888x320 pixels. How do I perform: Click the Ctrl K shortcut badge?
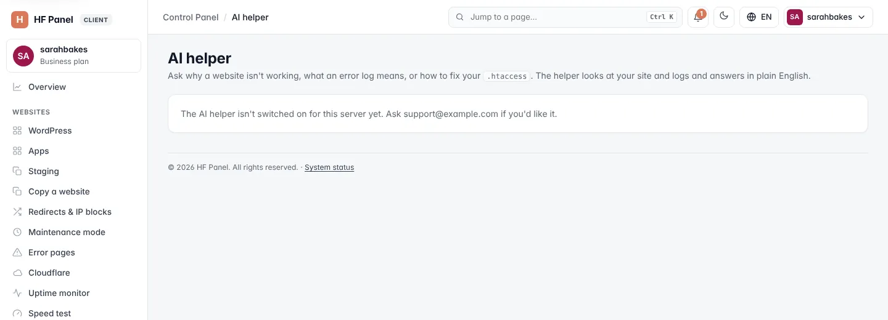pyautogui.click(x=662, y=17)
